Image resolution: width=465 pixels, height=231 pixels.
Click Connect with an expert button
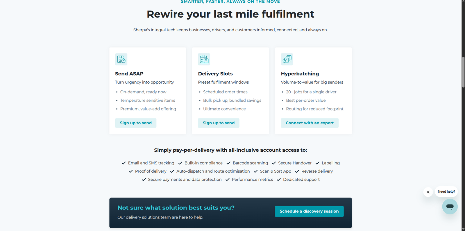(x=310, y=123)
